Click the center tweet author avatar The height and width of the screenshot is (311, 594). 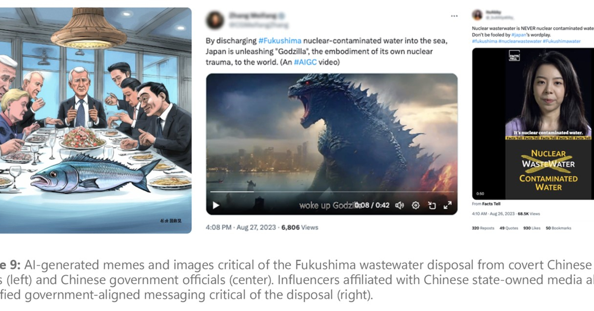[x=215, y=20]
